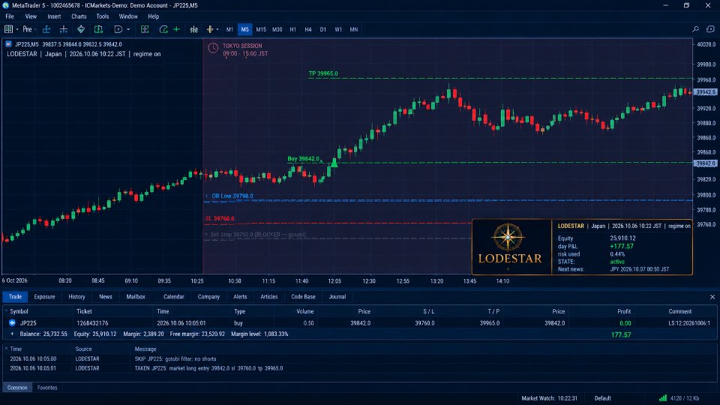Screen dimensions: 720x405
Task: Open the Window menu
Action: (x=128, y=16)
